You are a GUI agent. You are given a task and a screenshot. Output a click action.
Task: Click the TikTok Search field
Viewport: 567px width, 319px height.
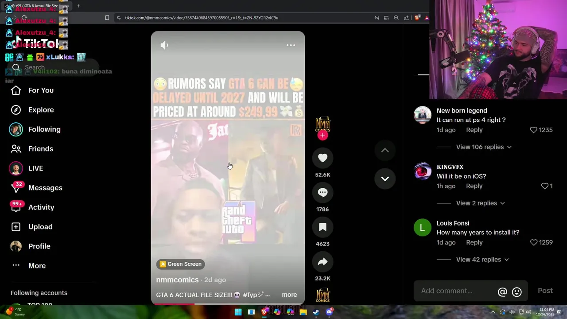(x=52, y=67)
